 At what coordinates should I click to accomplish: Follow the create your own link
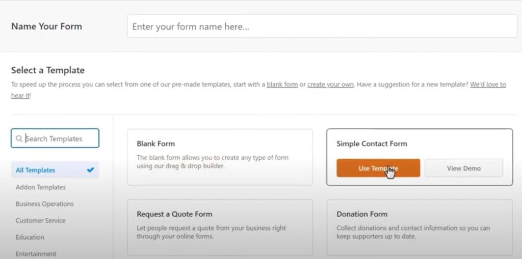point(330,84)
